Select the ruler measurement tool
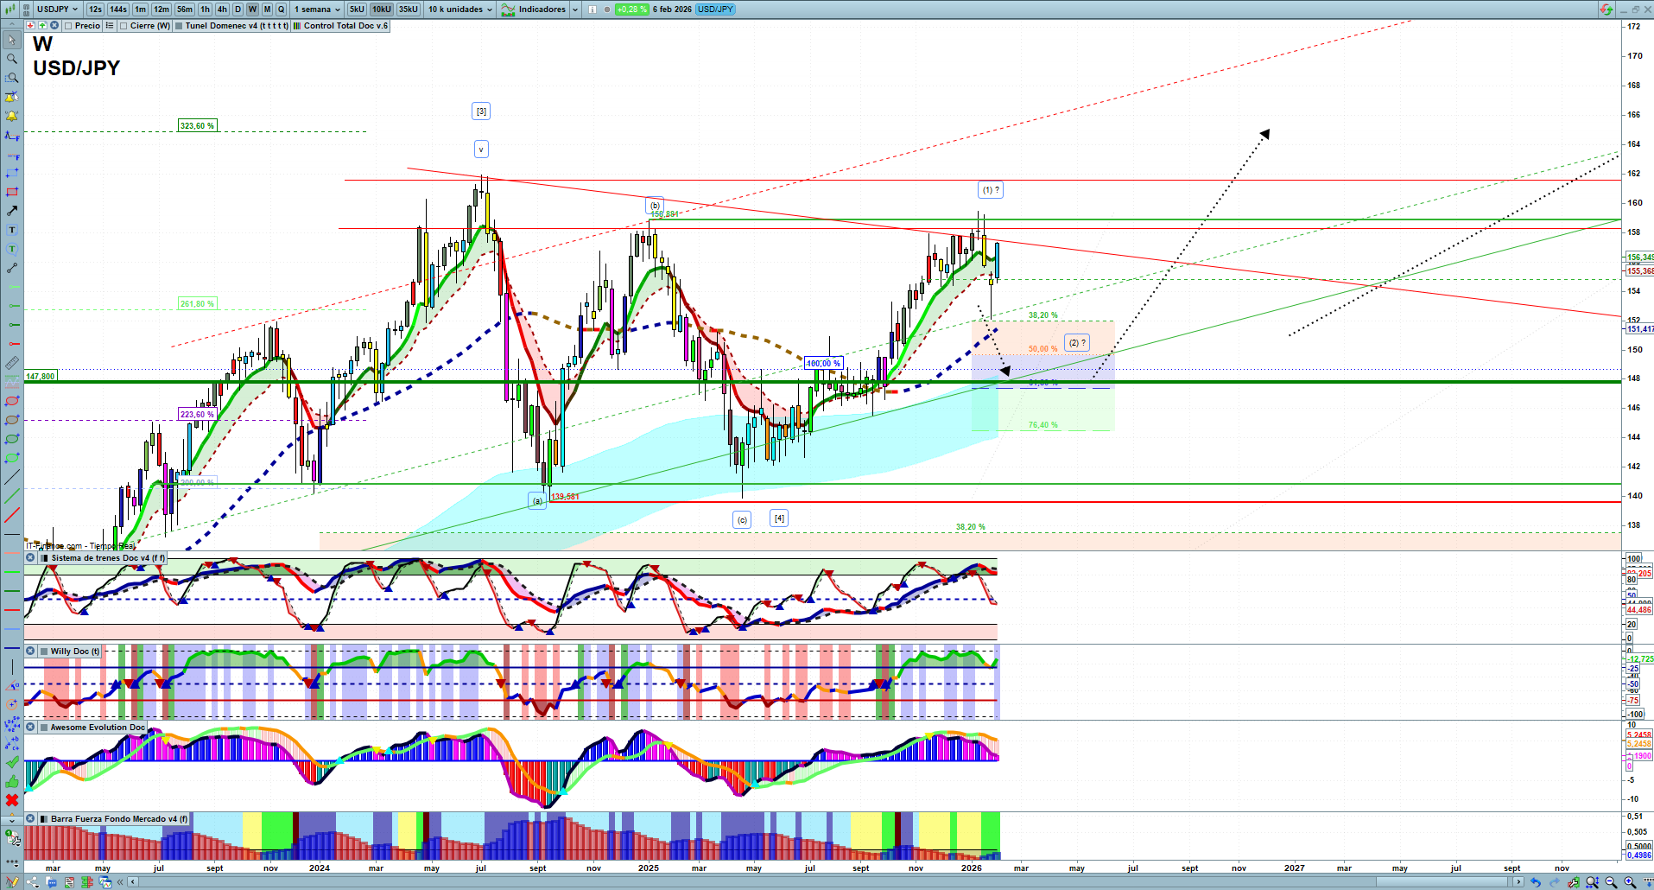This screenshot has width=1654, height=890. coord(12,363)
